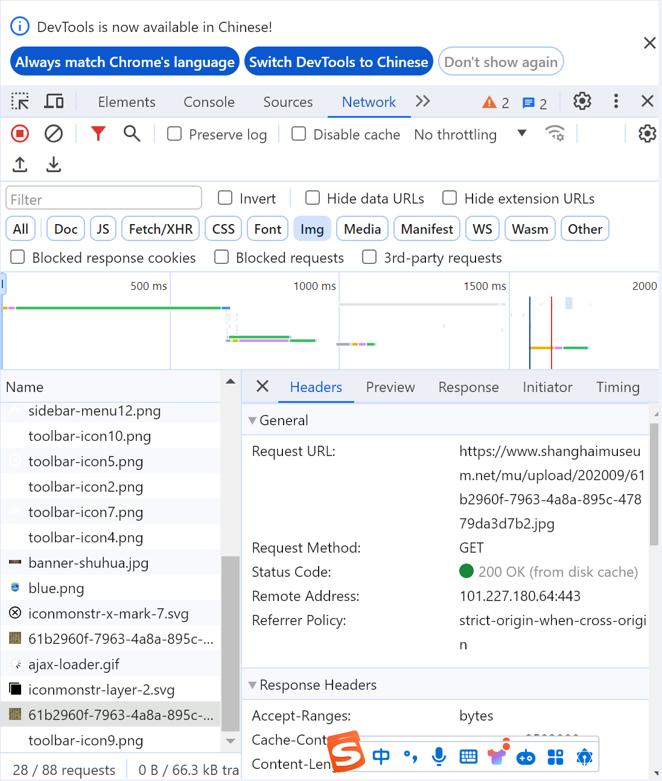
Task: Enable the Preserve log checkbox
Action: click(x=174, y=134)
